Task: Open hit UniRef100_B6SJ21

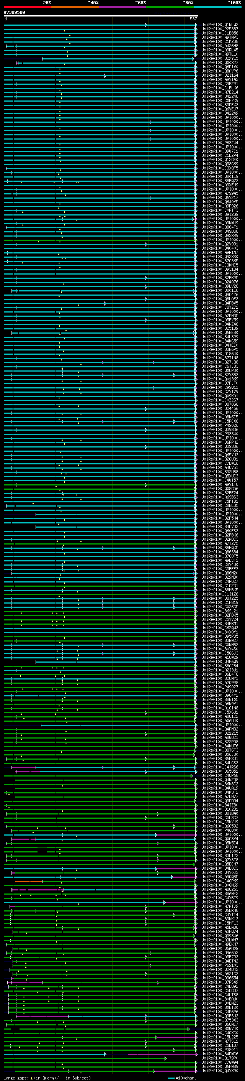Action: click(220, 611)
